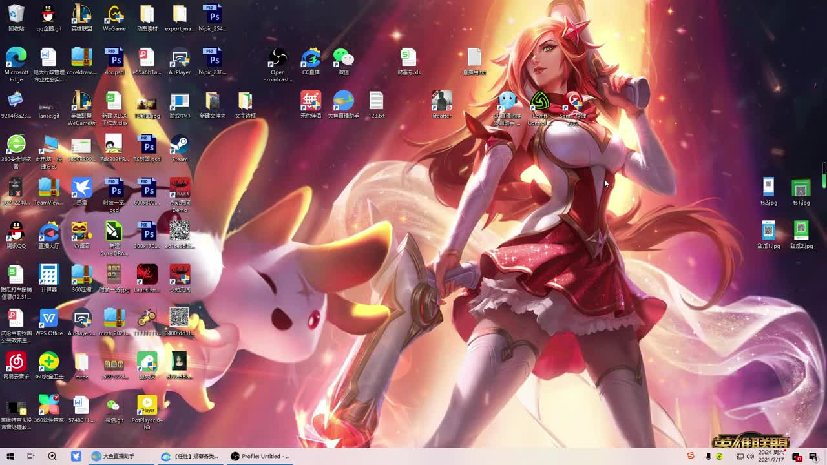
Task: Open the 微信.gif file
Action: coord(114,405)
